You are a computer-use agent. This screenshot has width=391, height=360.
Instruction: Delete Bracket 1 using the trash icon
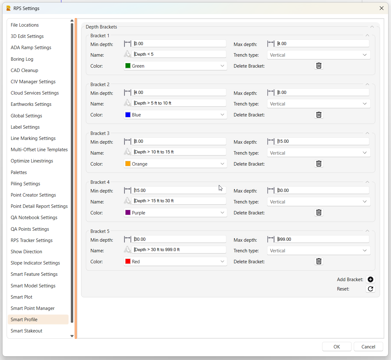click(x=319, y=66)
